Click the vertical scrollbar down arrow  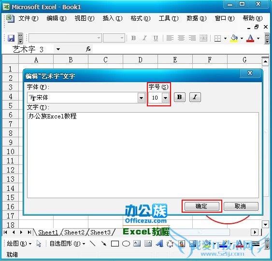(265, 224)
